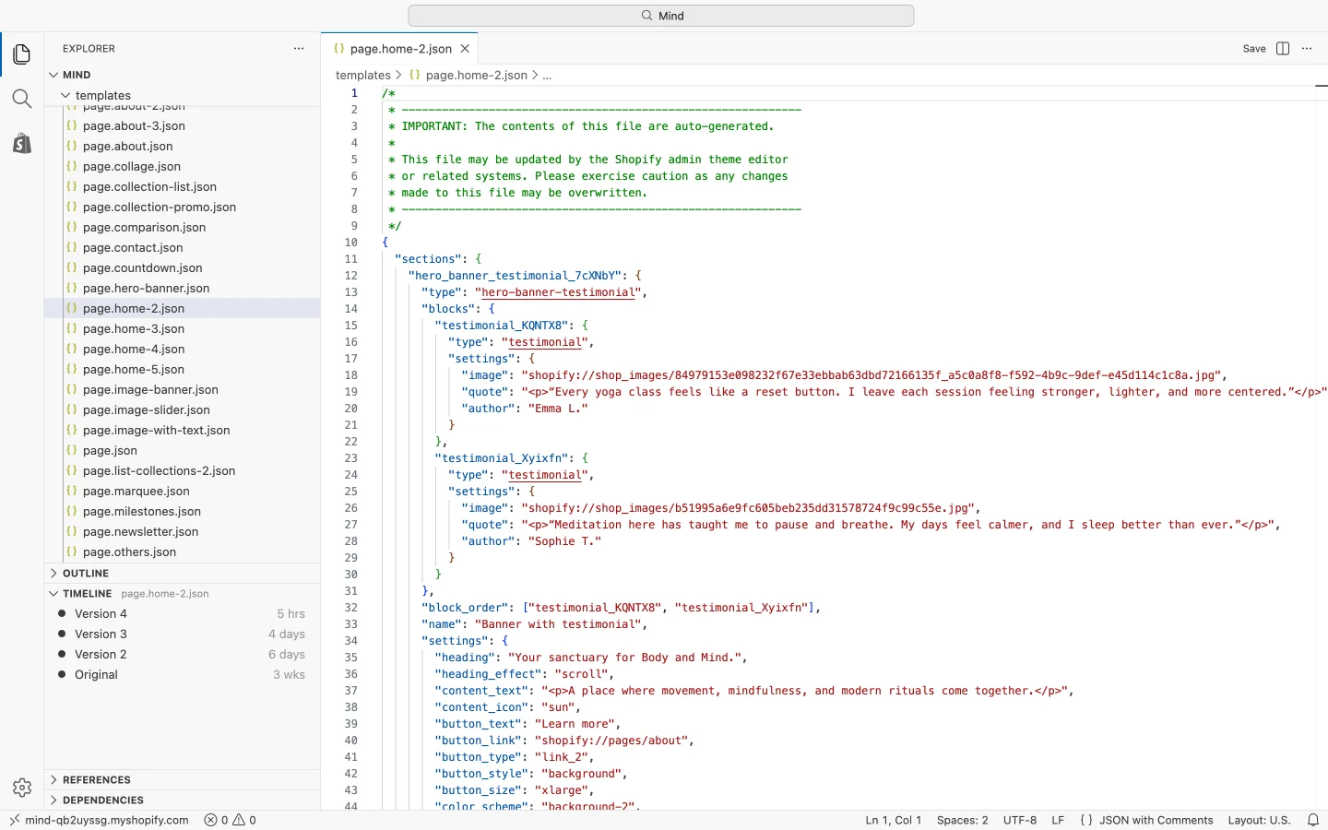
Task: Collapse the TIMELINE section
Action: pyautogui.click(x=183, y=594)
